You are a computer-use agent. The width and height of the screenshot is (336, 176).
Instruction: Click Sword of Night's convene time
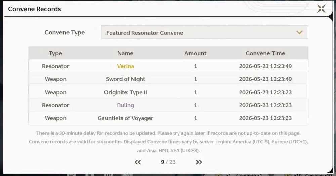(265, 79)
